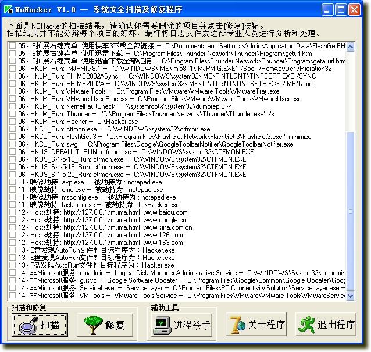The width and height of the screenshot is (371, 352).
Task: Open the 关于程序 about dialog
Action: click(256, 324)
